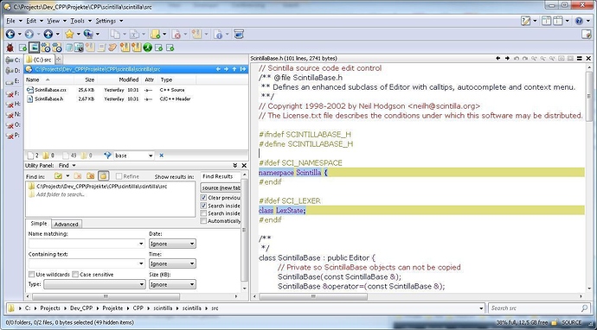597x330 pixels.
Task: Enable the Case sensitive checkbox
Action: pos(75,275)
